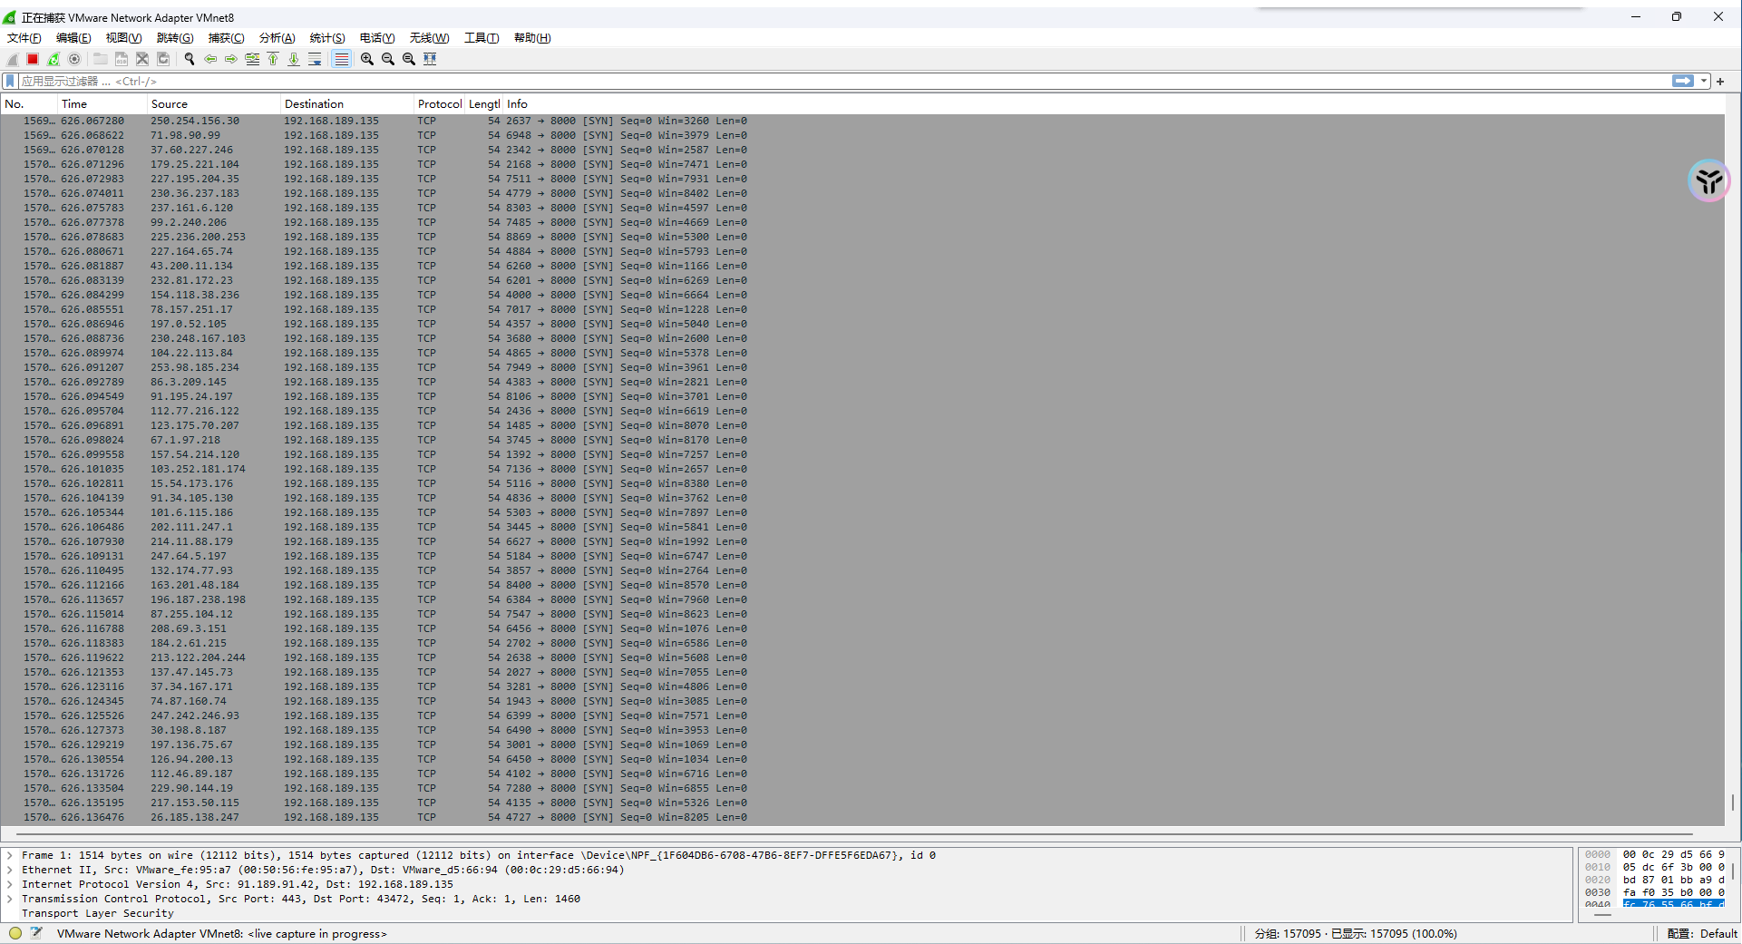Zoom in on packet list text
The image size is (1742, 944).
coord(367,59)
